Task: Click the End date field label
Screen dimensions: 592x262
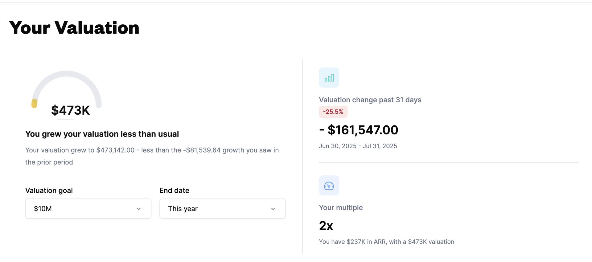Action: [174, 190]
